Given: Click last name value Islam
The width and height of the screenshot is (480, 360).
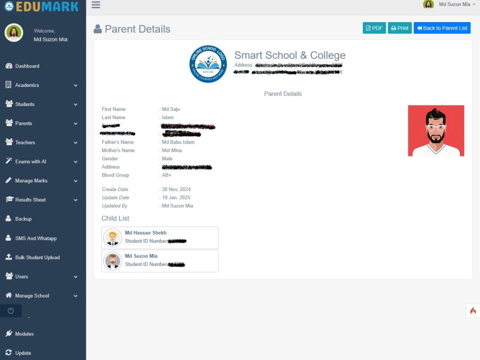Looking at the screenshot, I should tap(168, 117).
